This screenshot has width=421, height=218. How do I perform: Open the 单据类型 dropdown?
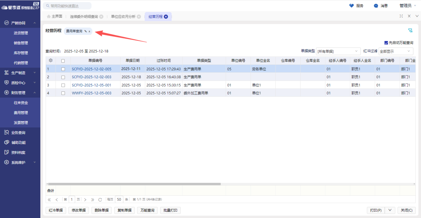[x=338, y=51]
